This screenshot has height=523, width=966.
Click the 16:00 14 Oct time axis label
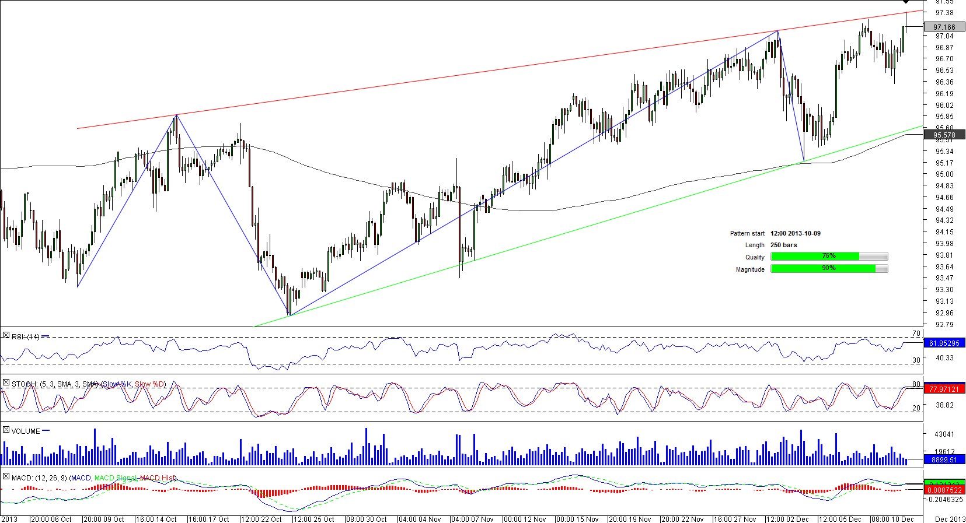tap(156, 519)
